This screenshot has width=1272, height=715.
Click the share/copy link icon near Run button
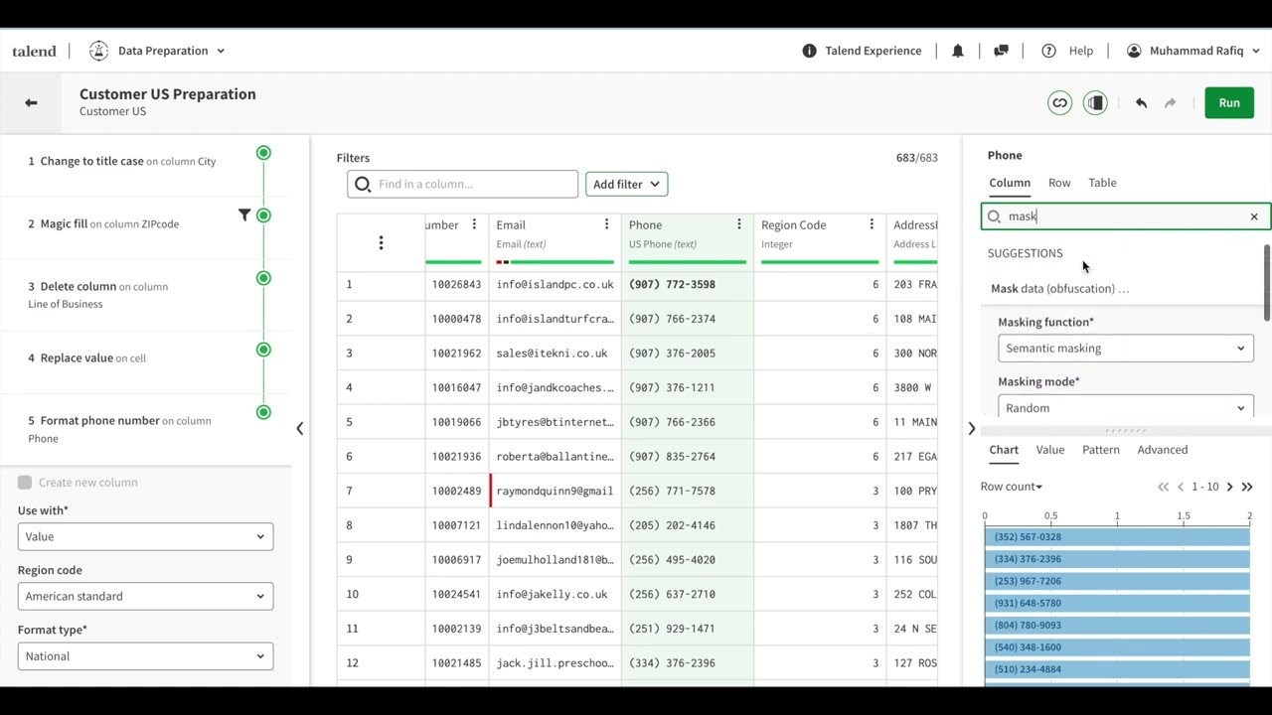[1059, 102]
